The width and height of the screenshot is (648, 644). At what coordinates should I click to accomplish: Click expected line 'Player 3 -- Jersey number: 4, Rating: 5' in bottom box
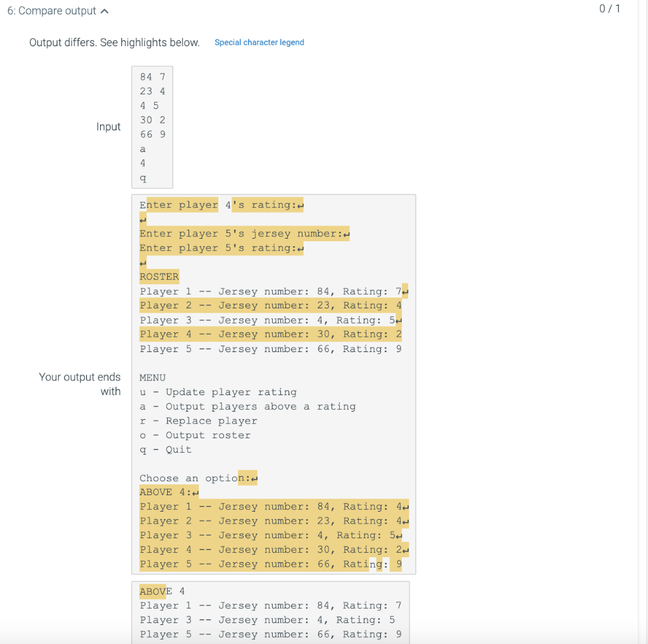point(268,620)
